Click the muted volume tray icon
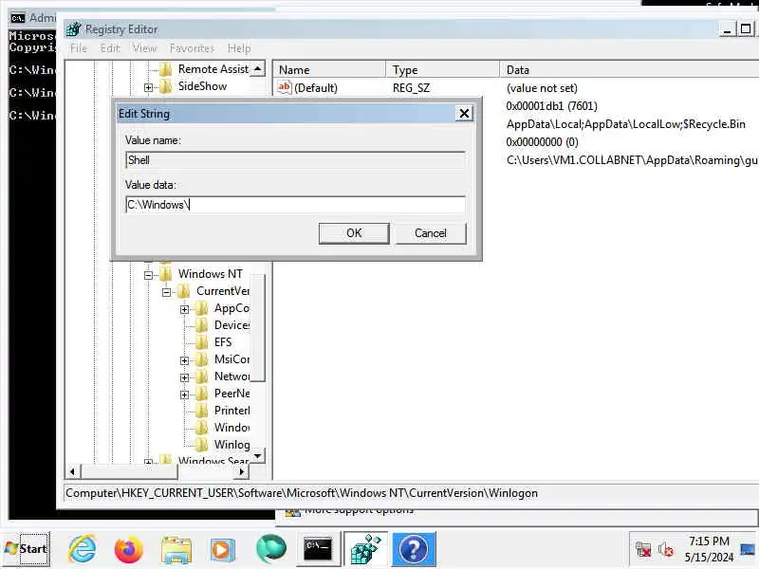The height and width of the screenshot is (569, 759). (666, 549)
